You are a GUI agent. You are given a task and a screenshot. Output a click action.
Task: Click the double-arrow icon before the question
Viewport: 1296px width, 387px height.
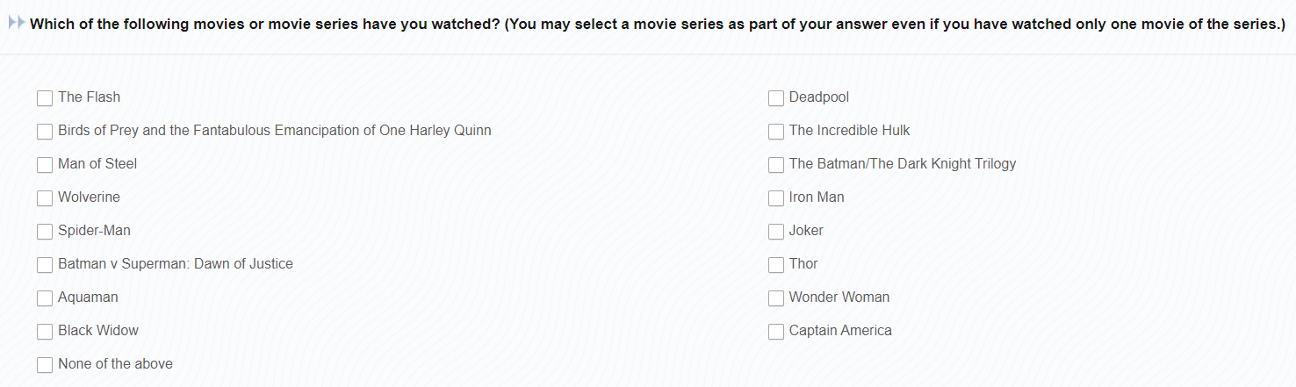tap(16, 24)
